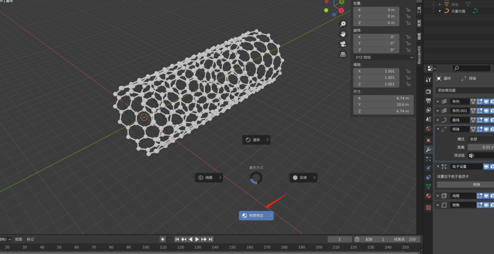Screen dimensions: 494x254
Task: Open the 添加修改器 add modifier dropdown
Action: (465, 90)
